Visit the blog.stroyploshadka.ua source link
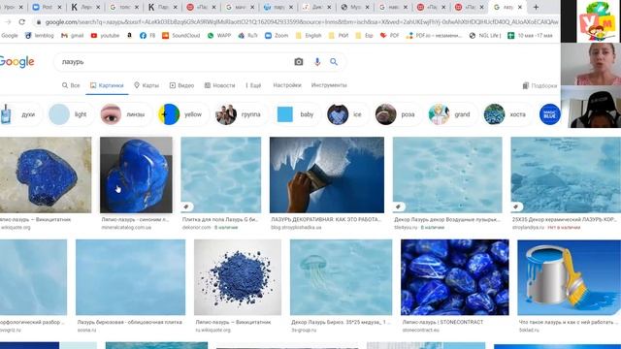Image resolution: width=621 pixels, height=349 pixels. click(x=296, y=228)
